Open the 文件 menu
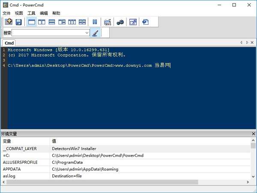 click(x=6, y=13)
